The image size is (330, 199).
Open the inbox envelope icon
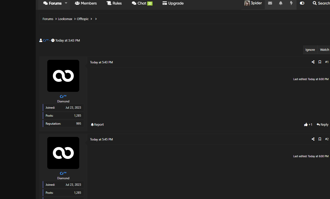click(270, 3)
